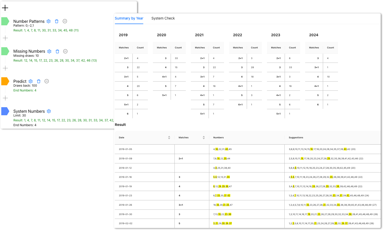The height and width of the screenshot is (230, 383).
Task: Open settings for the Number Patterns step
Action: [49, 21]
